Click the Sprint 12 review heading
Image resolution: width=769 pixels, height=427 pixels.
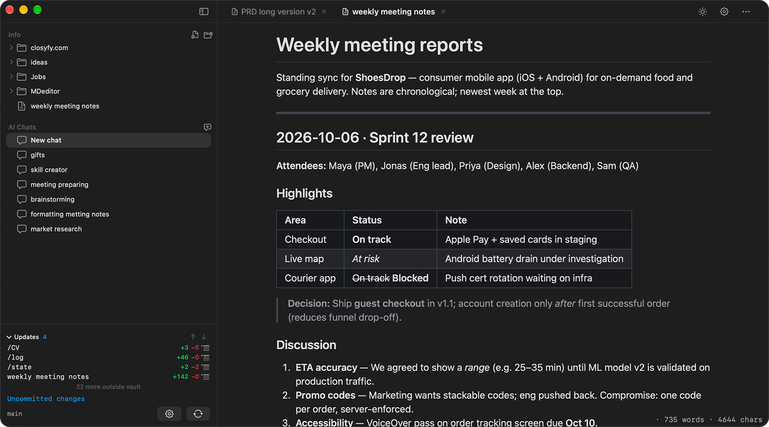pyautogui.click(x=375, y=138)
